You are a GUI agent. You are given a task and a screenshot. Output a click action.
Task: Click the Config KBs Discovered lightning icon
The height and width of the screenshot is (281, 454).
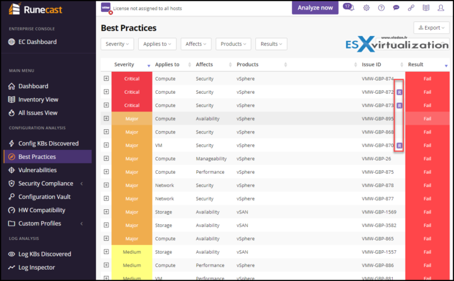coord(11,144)
